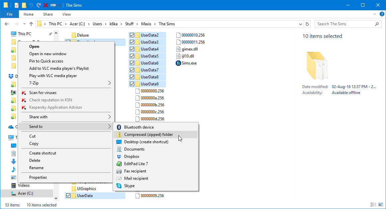Click the gimex.dll file icon
The width and height of the screenshot is (386, 209).
pos(178,49)
